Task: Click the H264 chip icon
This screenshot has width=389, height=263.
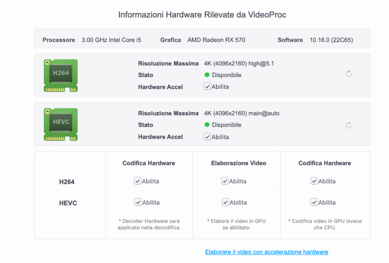Action: point(61,76)
